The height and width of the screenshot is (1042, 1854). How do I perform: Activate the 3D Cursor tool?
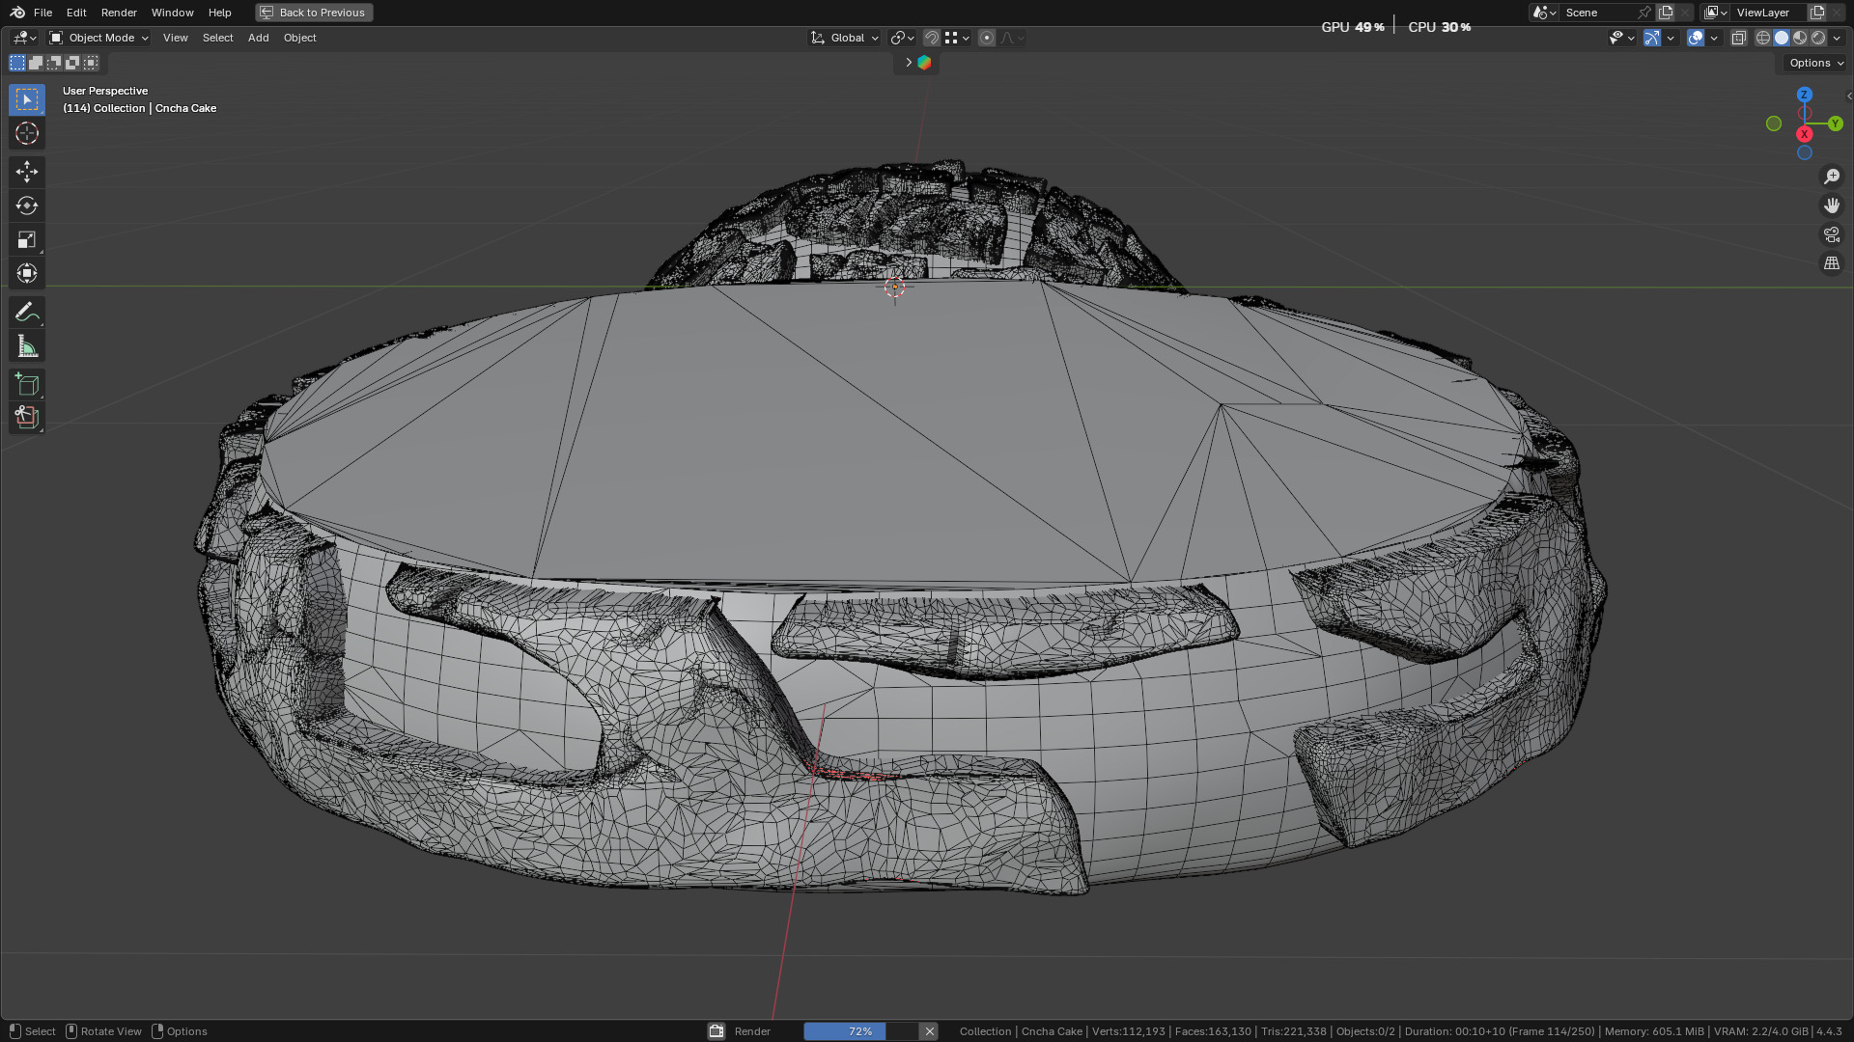pyautogui.click(x=27, y=133)
